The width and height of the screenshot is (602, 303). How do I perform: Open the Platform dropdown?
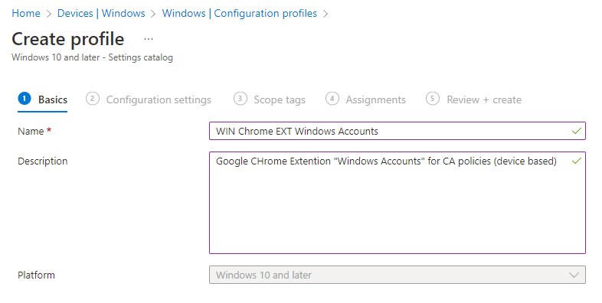398,275
